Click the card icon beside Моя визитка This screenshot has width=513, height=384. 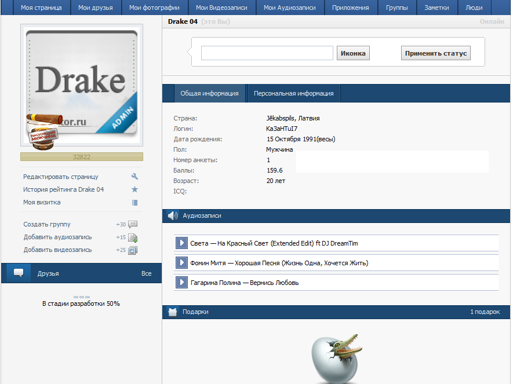click(x=134, y=203)
